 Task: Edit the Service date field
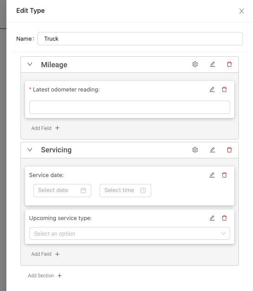[212, 175]
